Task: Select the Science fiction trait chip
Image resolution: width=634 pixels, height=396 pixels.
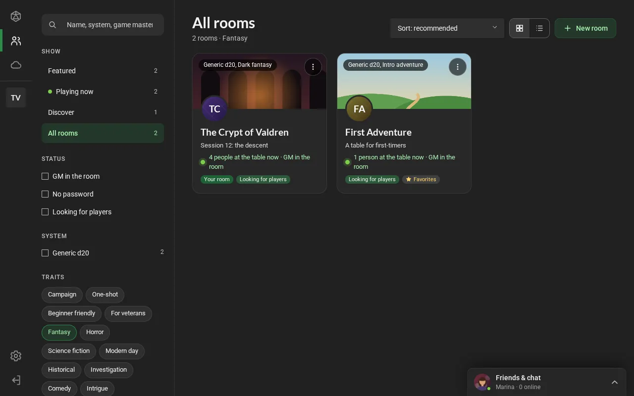Action: (69, 351)
